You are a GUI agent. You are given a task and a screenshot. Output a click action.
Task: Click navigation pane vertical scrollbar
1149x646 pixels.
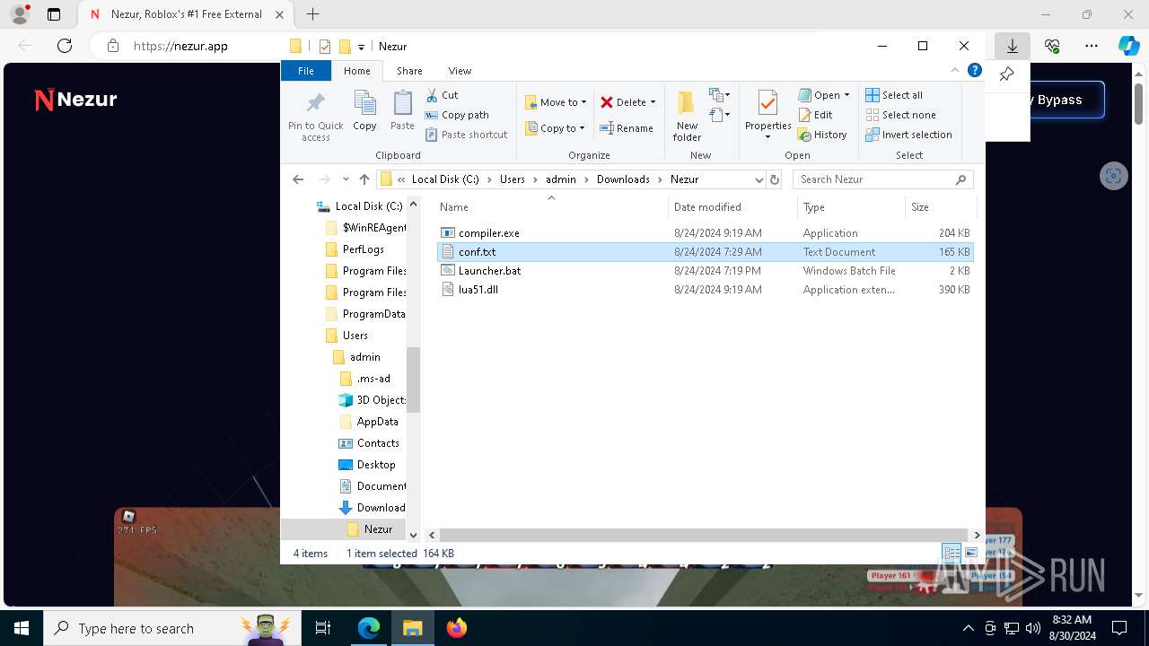click(414, 379)
